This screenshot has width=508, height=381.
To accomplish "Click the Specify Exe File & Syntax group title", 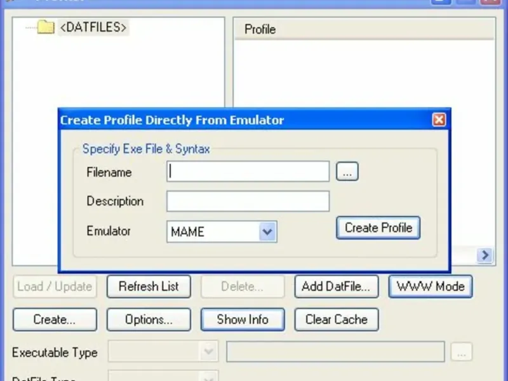I will [x=146, y=149].
